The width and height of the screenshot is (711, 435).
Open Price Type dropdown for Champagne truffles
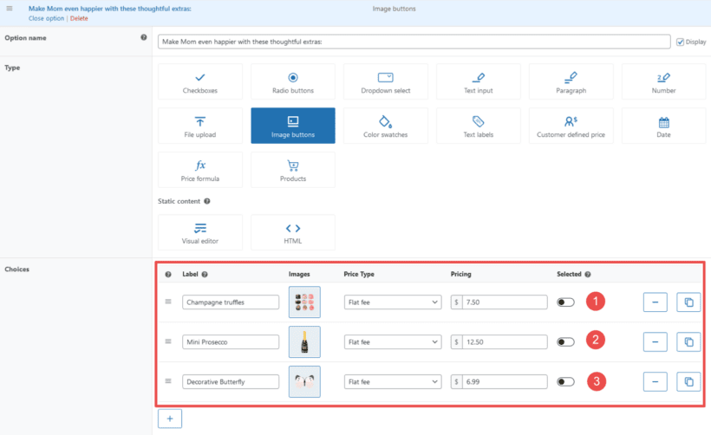coord(393,302)
